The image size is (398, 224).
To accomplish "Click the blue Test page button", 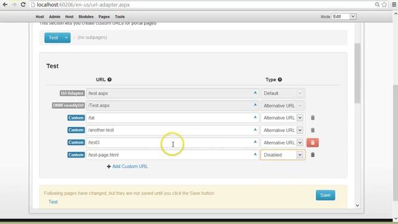I will point(53,37).
